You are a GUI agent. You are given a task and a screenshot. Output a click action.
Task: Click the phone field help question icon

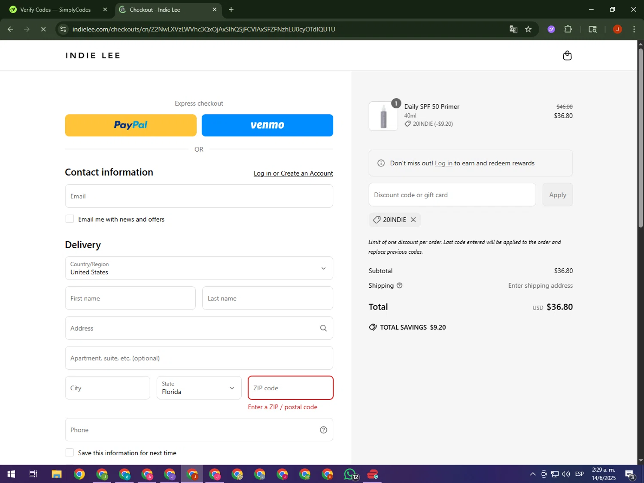[x=323, y=430]
